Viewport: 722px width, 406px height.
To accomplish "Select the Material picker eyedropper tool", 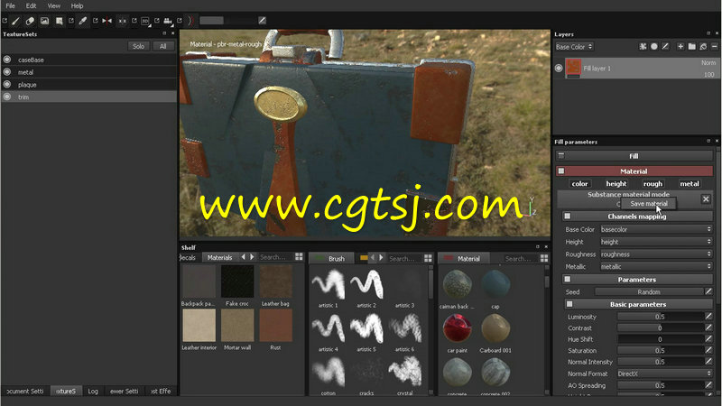I will click(83, 21).
